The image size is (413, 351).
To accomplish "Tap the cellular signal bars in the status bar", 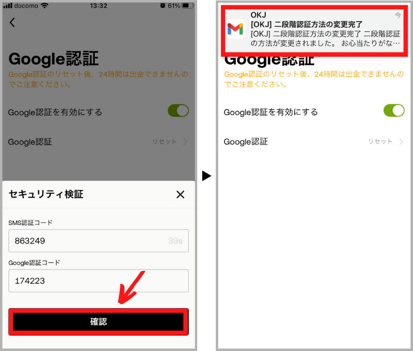I will pyautogui.click(x=8, y=6).
